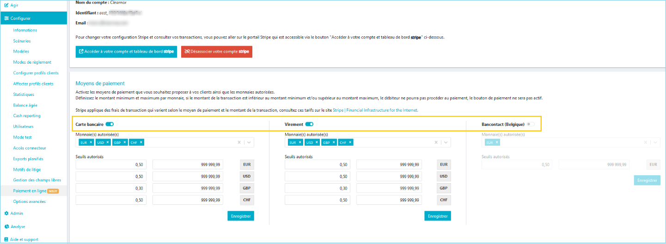This screenshot has width=666, height=244.
Task: Select Modes de règlement in the sidebar
Action: tap(32, 62)
